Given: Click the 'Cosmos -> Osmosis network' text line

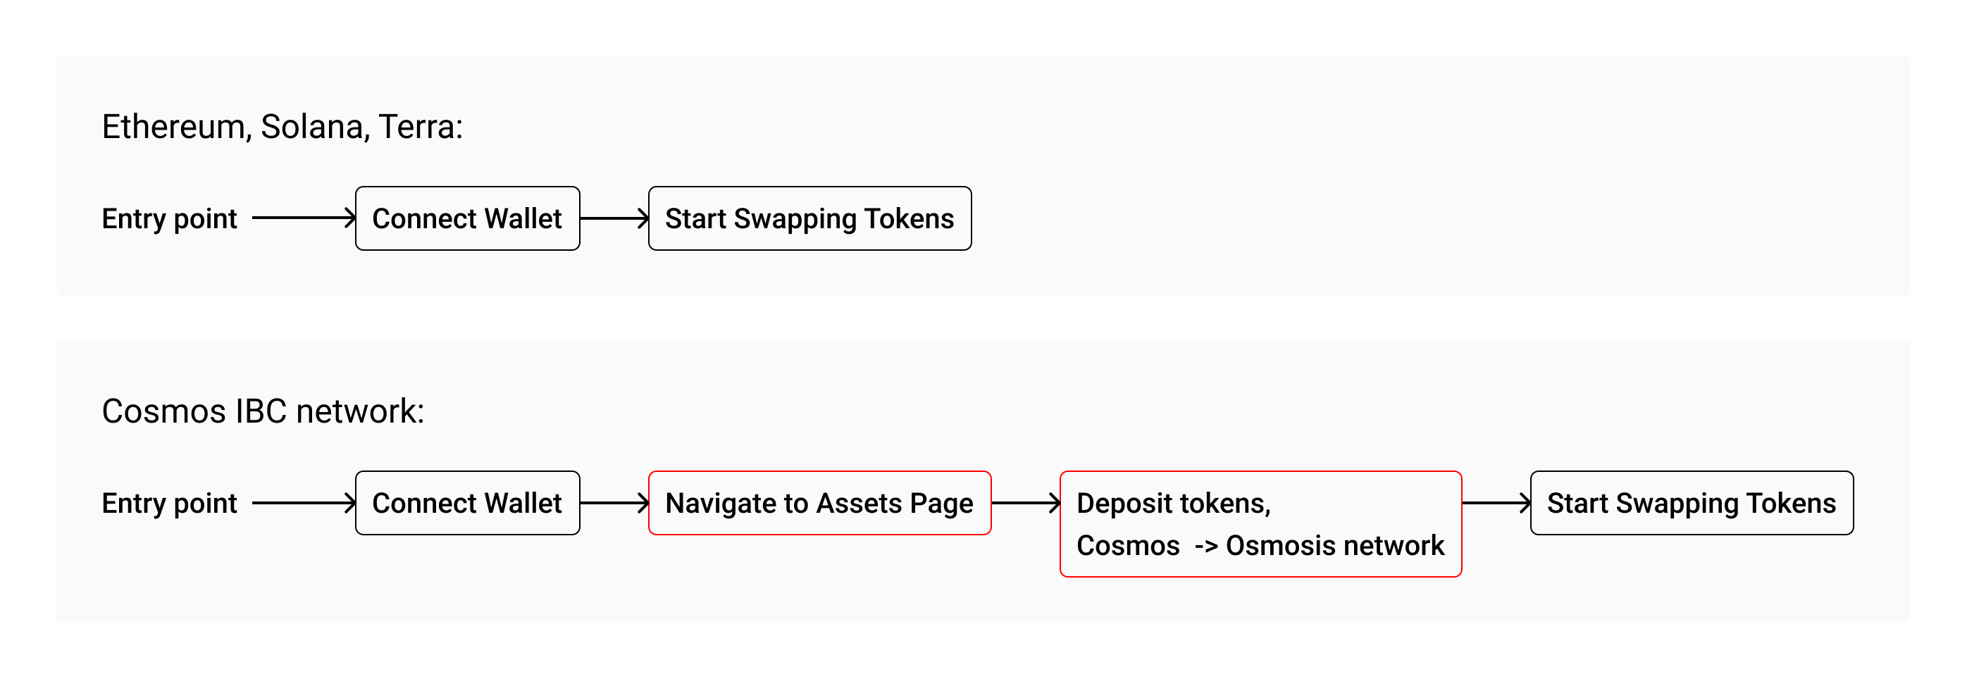Looking at the screenshot, I should click(1260, 546).
